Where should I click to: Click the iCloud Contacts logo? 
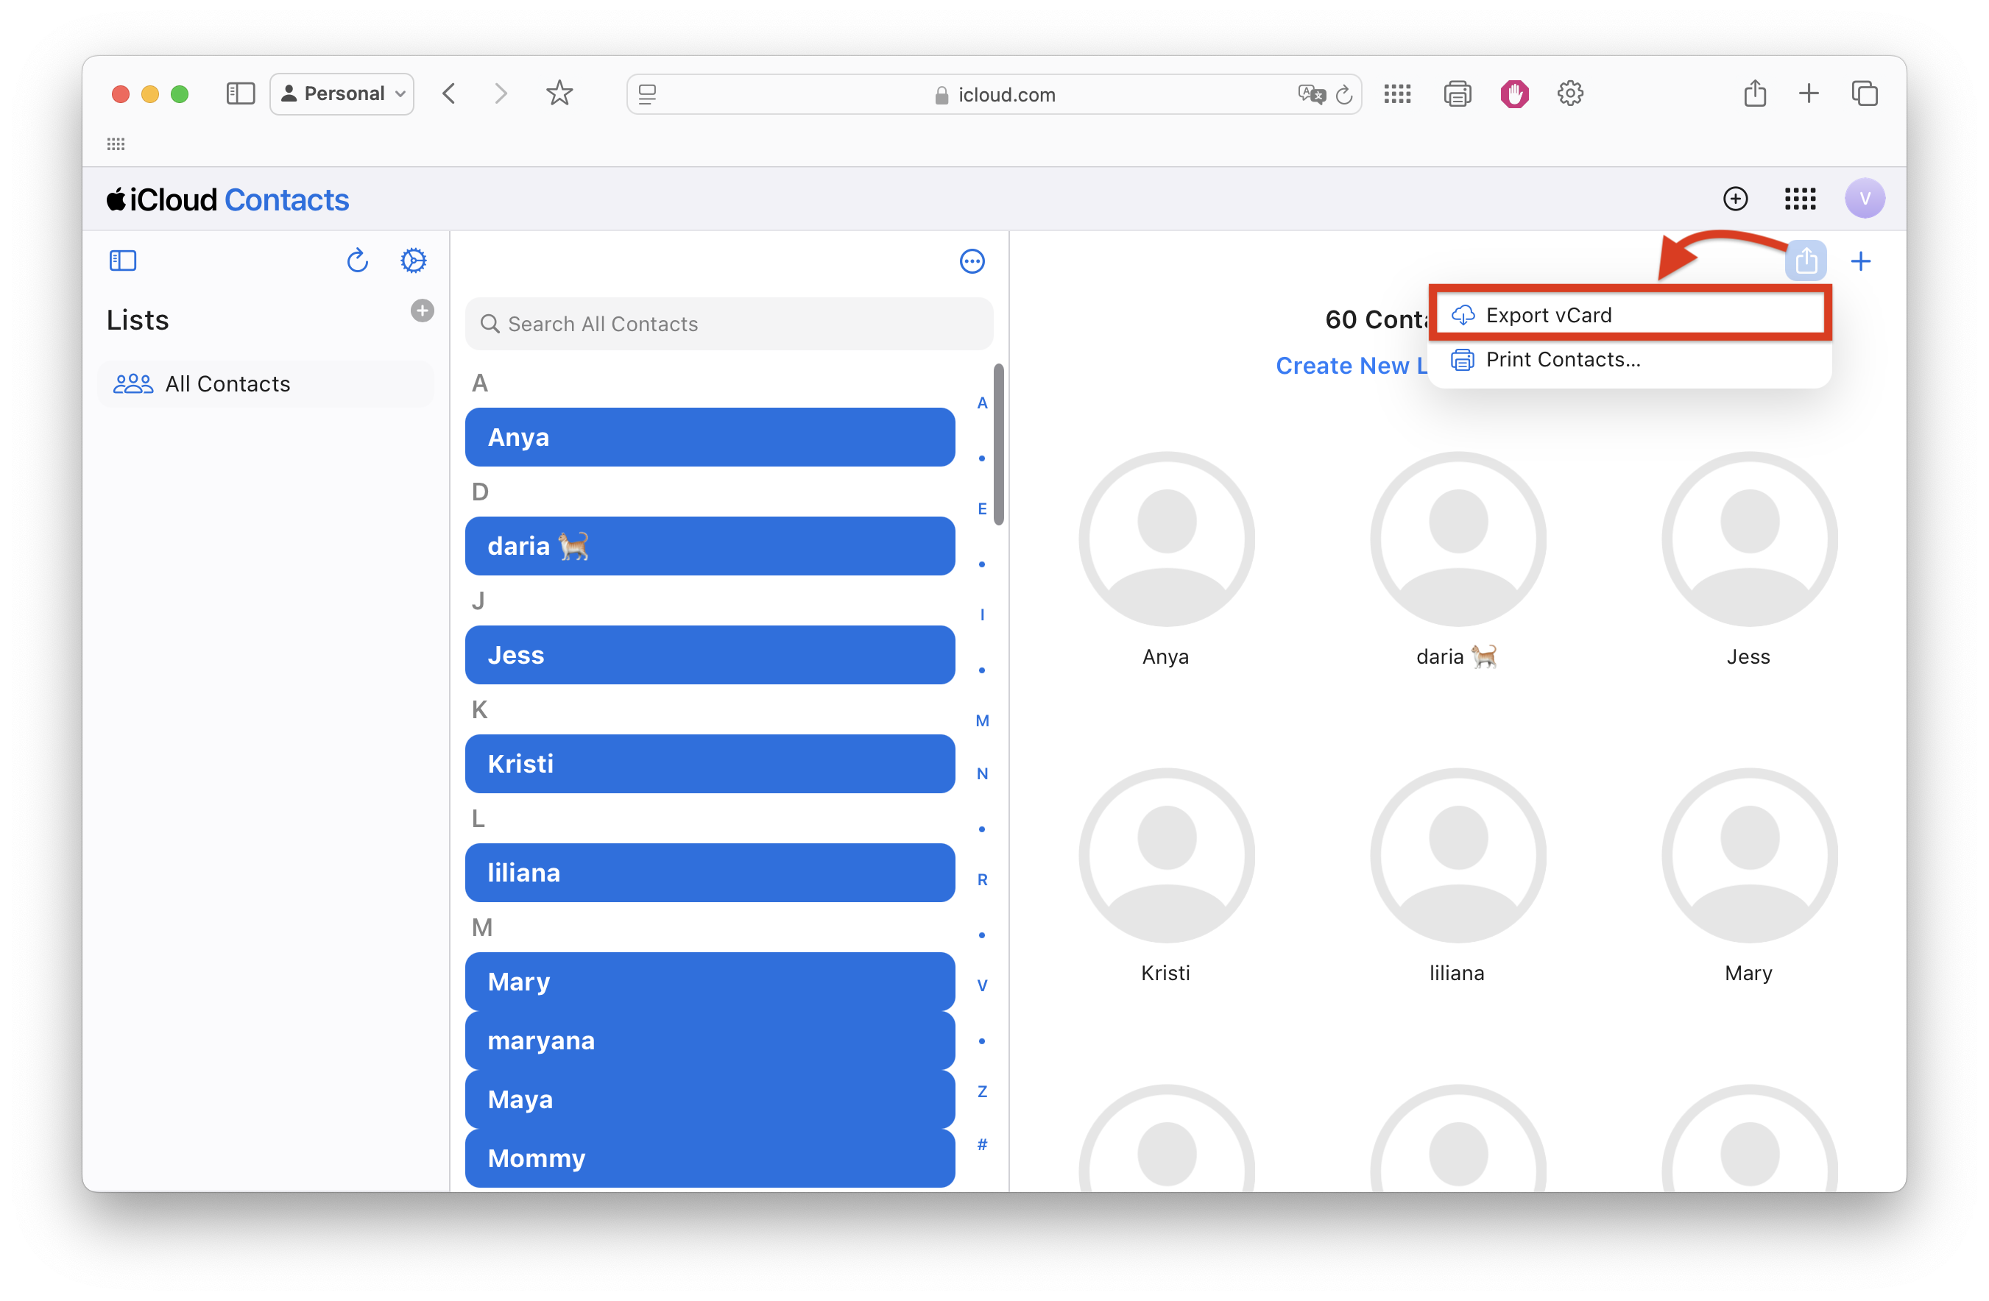(227, 199)
